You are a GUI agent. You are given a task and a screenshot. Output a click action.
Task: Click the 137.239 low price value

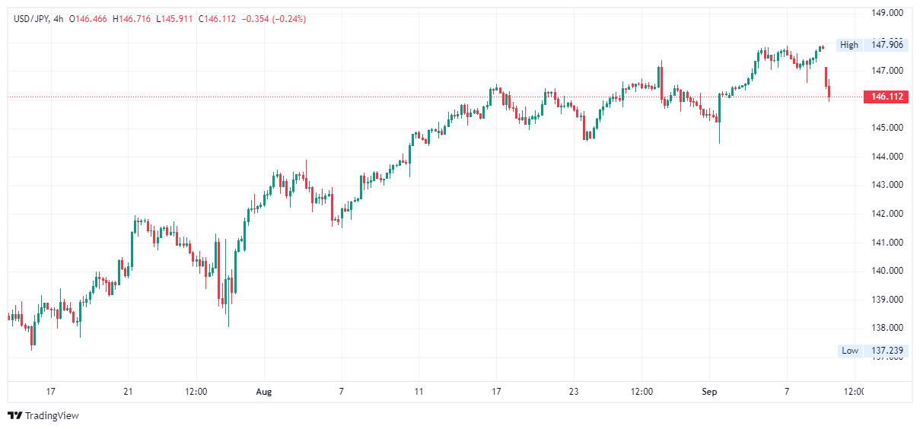click(x=887, y=351)
